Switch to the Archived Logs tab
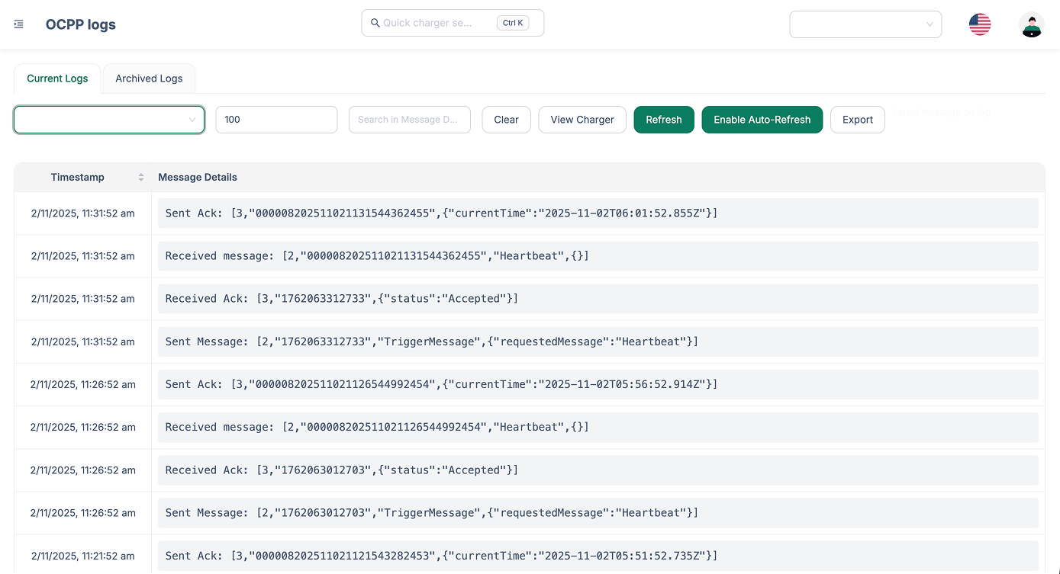The image size is (1060, 574). (x=149, y=79)
